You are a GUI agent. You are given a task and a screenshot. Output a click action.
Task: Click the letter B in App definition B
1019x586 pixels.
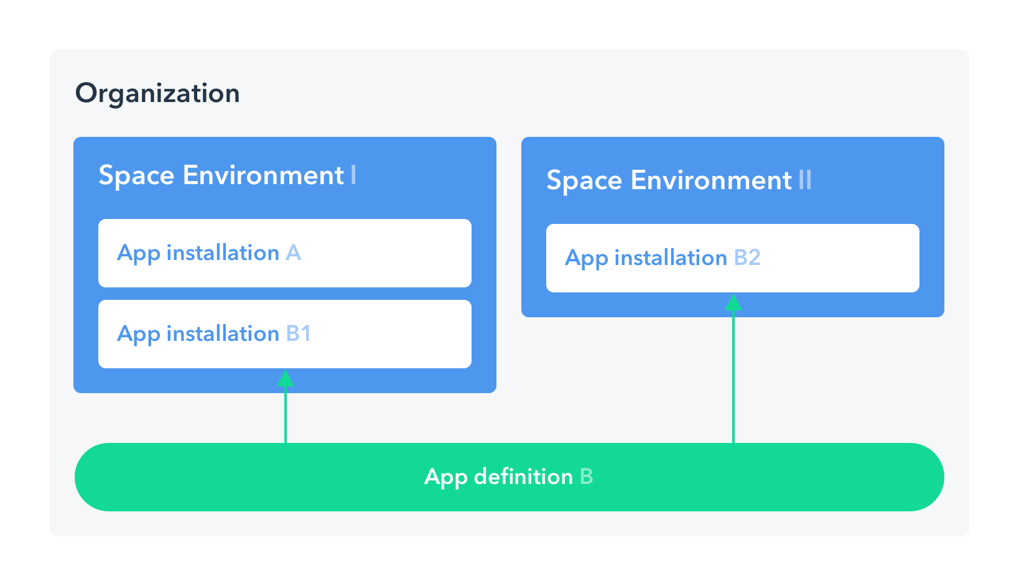(x=585, y=477)
